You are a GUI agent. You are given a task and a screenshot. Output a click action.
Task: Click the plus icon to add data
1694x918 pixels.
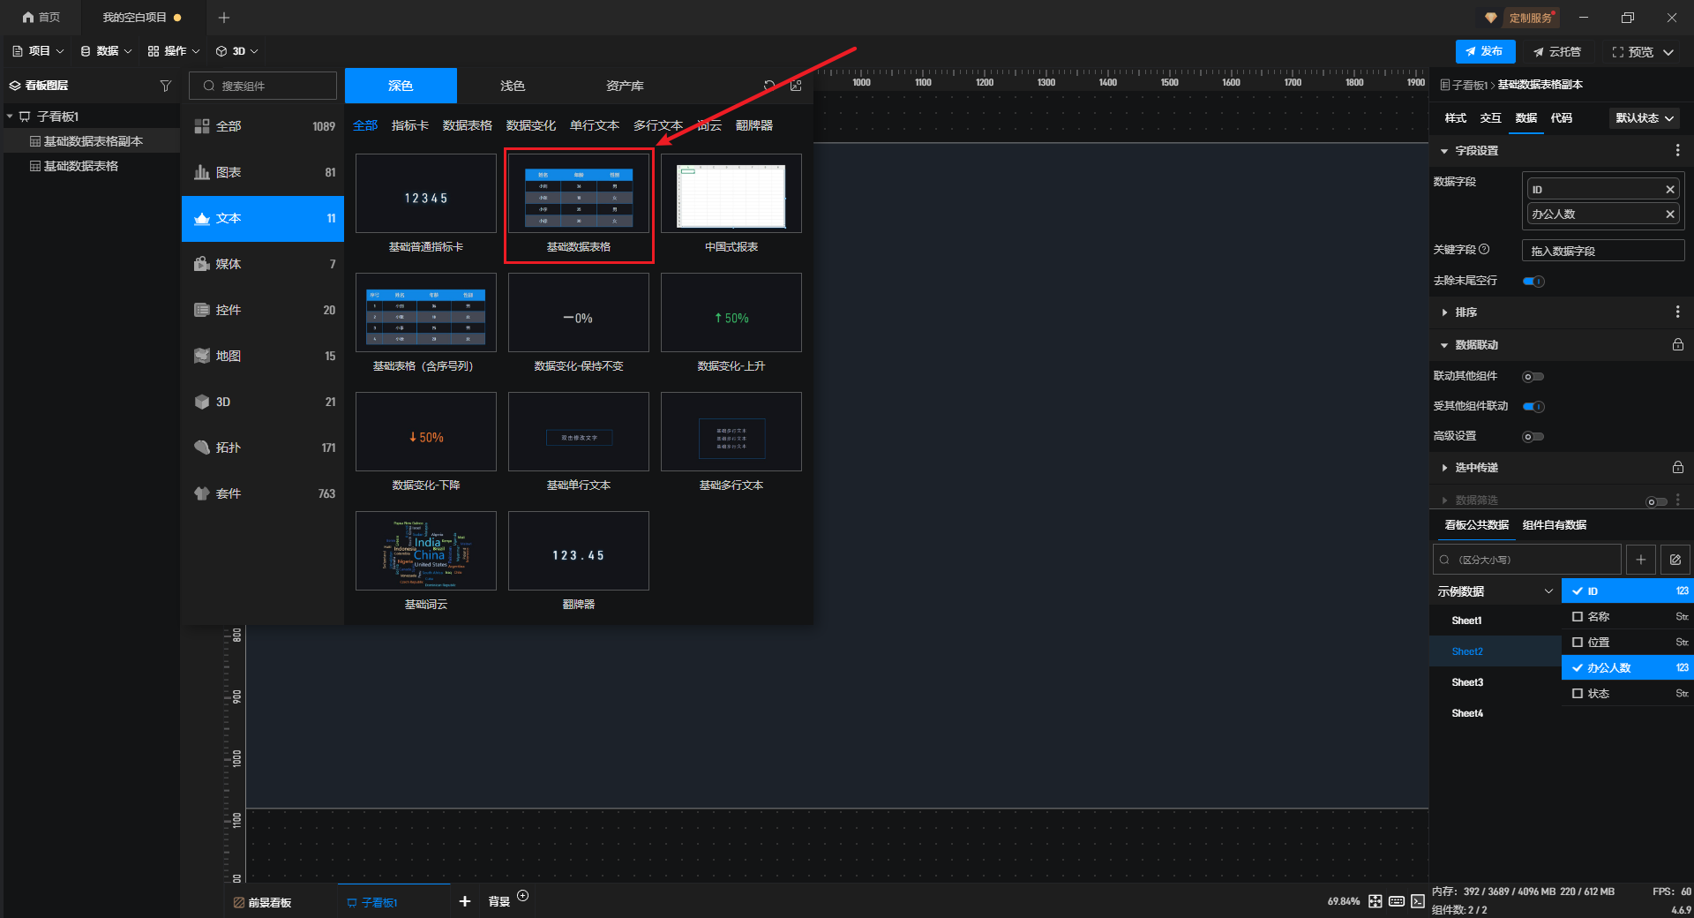point(1640,560)
